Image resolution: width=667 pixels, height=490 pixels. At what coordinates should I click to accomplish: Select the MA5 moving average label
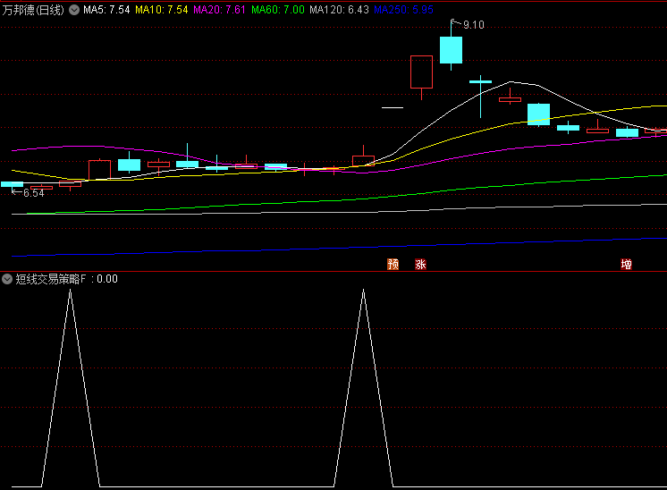[x=106, y=10]
